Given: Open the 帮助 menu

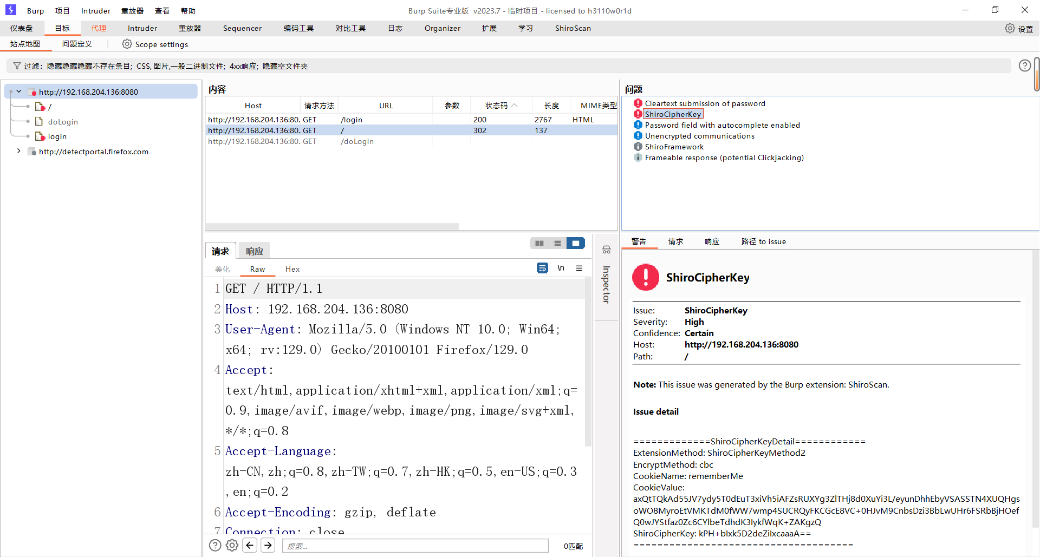Looking at the screenshot, I should (188, 11).
